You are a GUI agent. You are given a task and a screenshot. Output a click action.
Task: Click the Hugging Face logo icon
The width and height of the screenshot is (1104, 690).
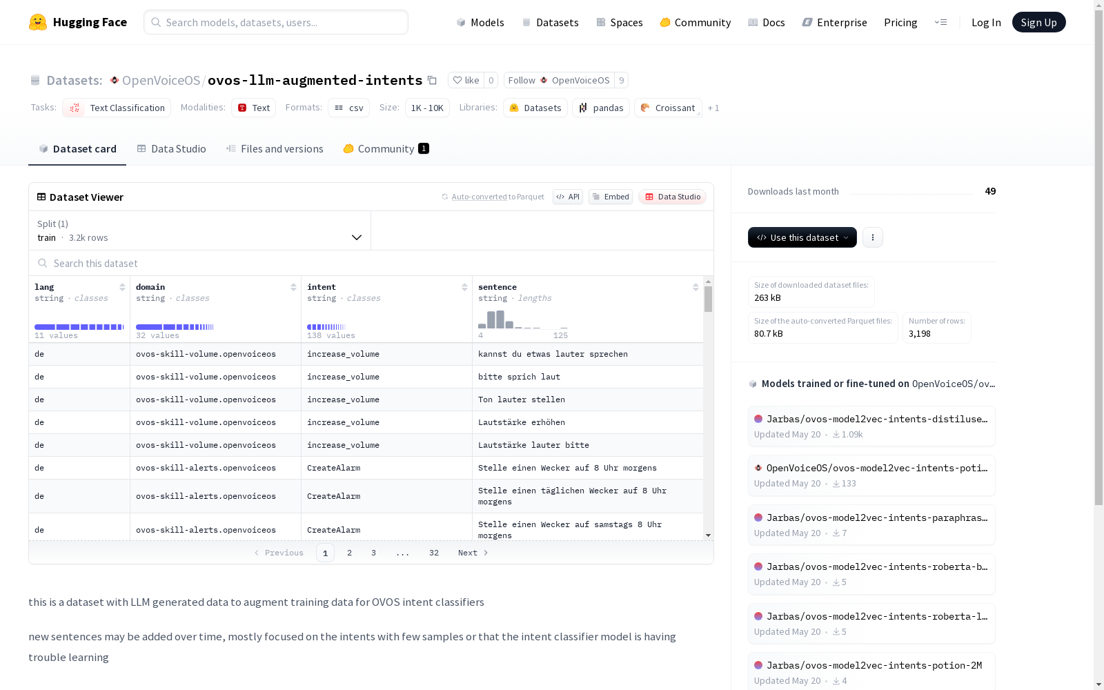coord(38,22)
